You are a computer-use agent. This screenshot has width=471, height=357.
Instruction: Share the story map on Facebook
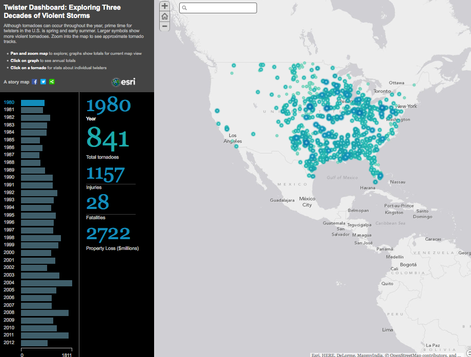(35, 82)
